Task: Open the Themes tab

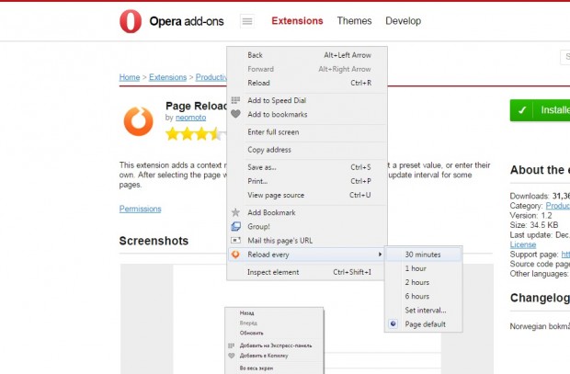Action: pyautogui.click(x=355, y=21)
